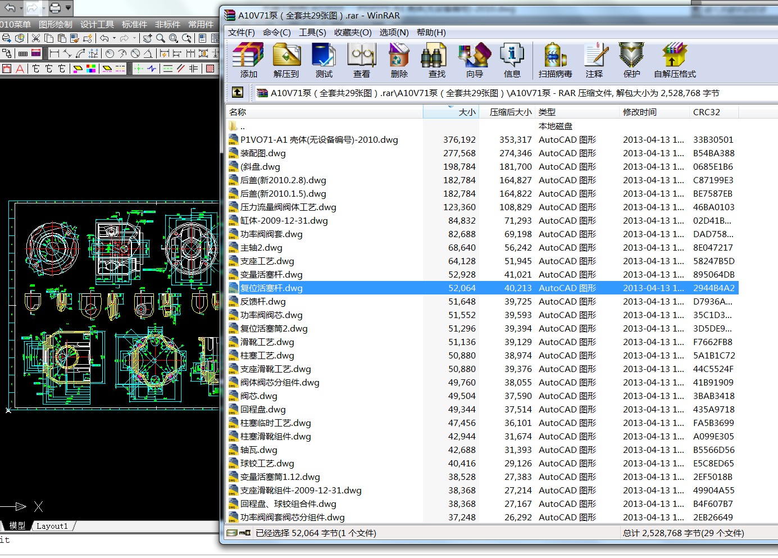The height and width of the screenshot is (558, 778).
Task: Sort files by the 压缩后大小 column header
Action: tap(507, 112)
